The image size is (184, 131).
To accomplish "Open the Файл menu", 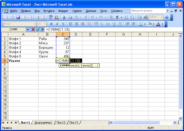I will coord(13,11).
